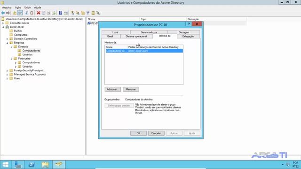Click the create new organizational unit icon
Image resolution: width=301 pixels, height=169 pixels.
(x=83, y=13)
